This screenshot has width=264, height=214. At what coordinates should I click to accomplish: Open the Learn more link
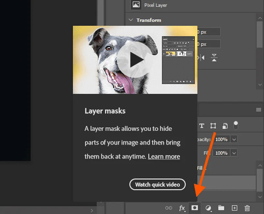(x=164, y=157)
